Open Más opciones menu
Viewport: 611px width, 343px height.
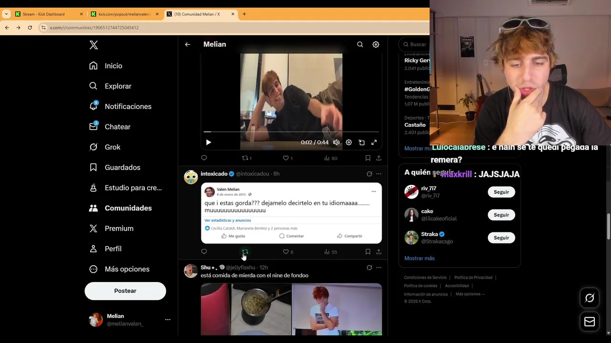[119, 269]
